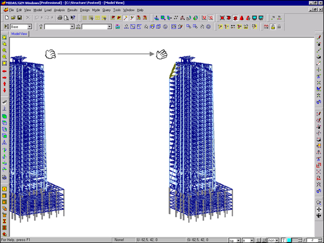Expand the ft length unit dropdown
The height and width of the screenshot is (243, 324).
click(x=252, y=240)
